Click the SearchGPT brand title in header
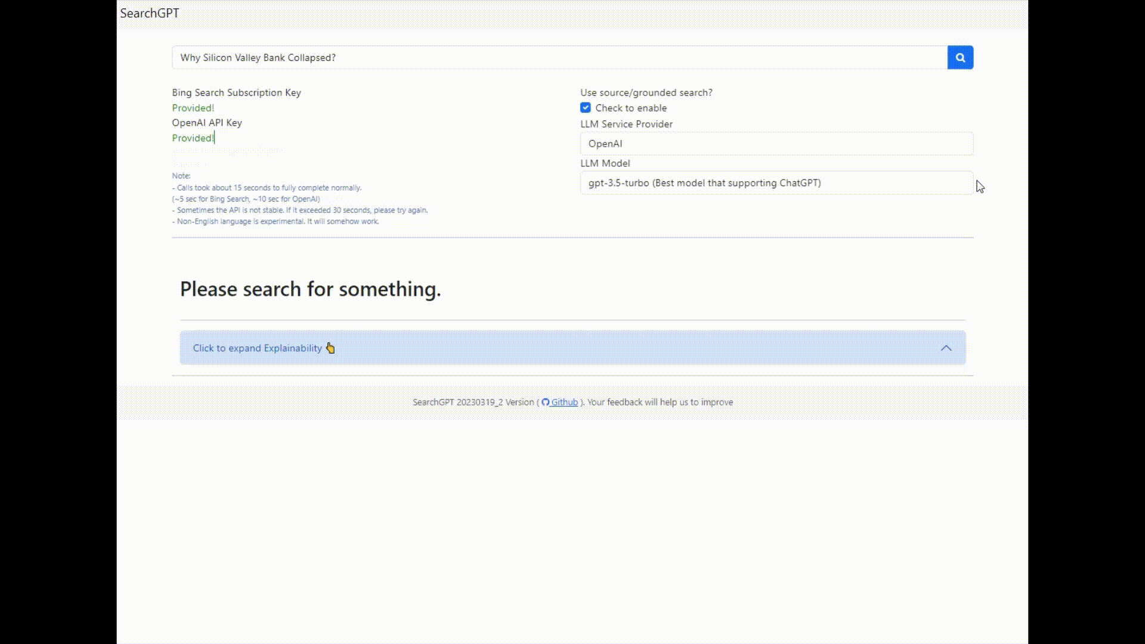Image resolution: width=1145 pixels, height=644 pixels. (x=150, y=13)
